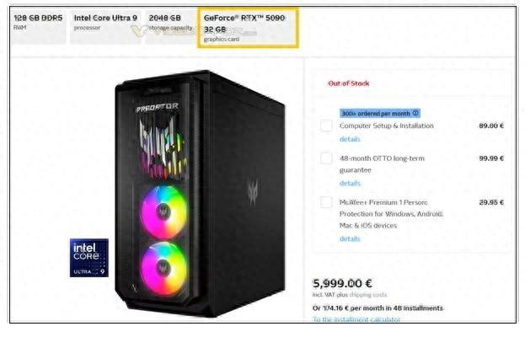This screenshot has height=337, width=525.
Task: Click the upper RGB fan on the PC
Action: point(164,211)
